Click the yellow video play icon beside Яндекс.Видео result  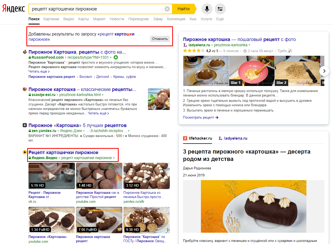(x=25, y=152)
